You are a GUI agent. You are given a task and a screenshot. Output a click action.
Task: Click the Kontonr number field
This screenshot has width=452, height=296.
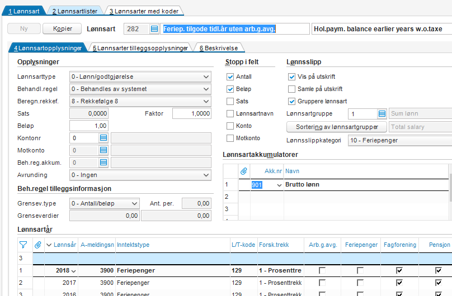(84, 138)
